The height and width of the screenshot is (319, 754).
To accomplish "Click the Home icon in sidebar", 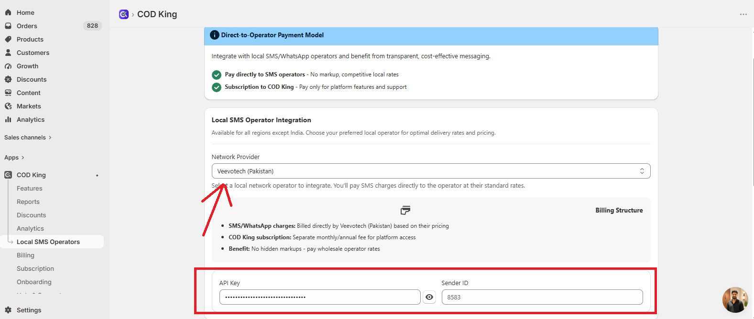I will tap(8, 12).
